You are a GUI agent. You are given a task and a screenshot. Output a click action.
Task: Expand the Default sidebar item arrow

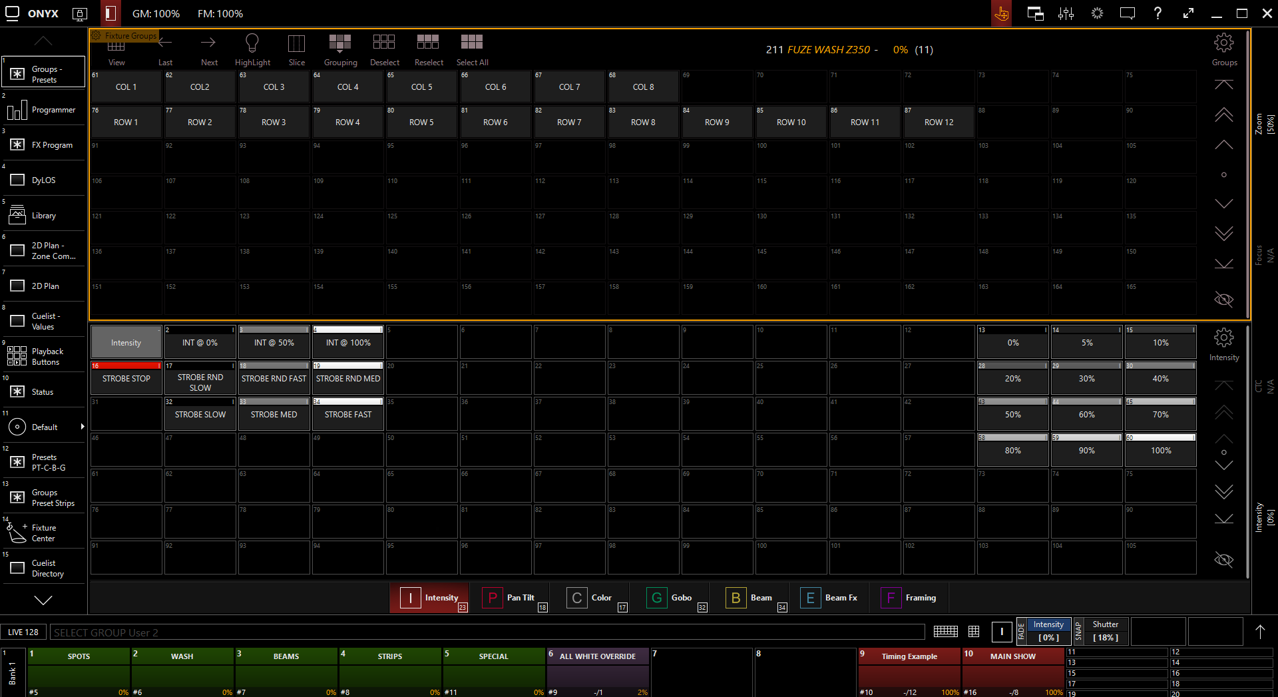pyautogui.click(x=83, y=427)
